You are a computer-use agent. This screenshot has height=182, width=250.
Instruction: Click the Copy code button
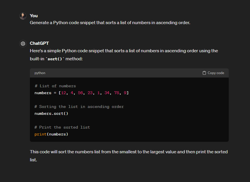click(213, 73)
